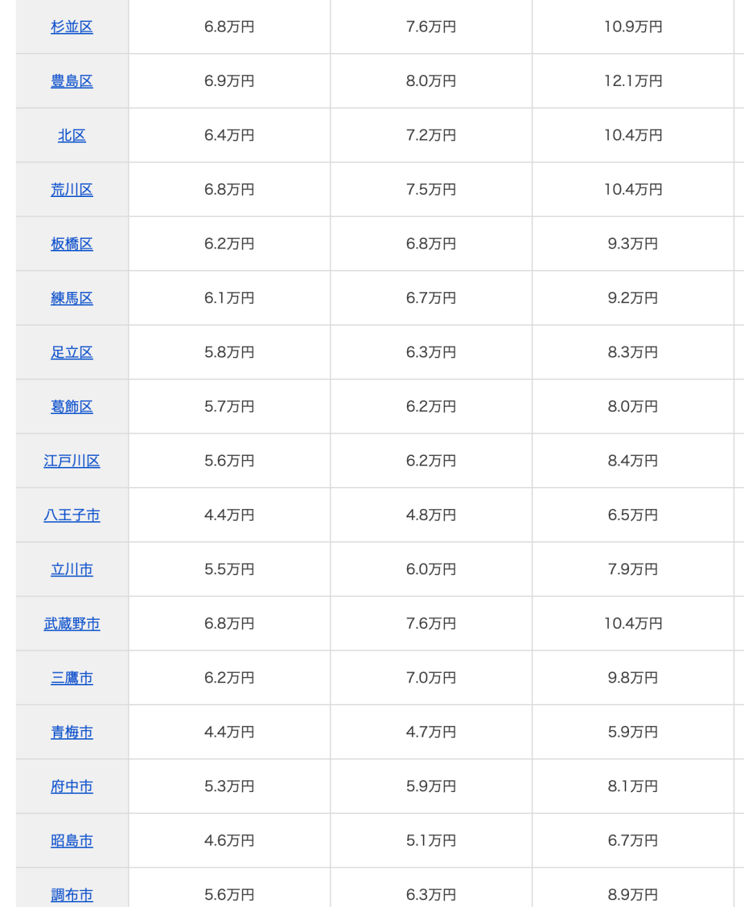Click the 青梅市 link
This screenshot has height=907, width=744.
coord(72,732)
